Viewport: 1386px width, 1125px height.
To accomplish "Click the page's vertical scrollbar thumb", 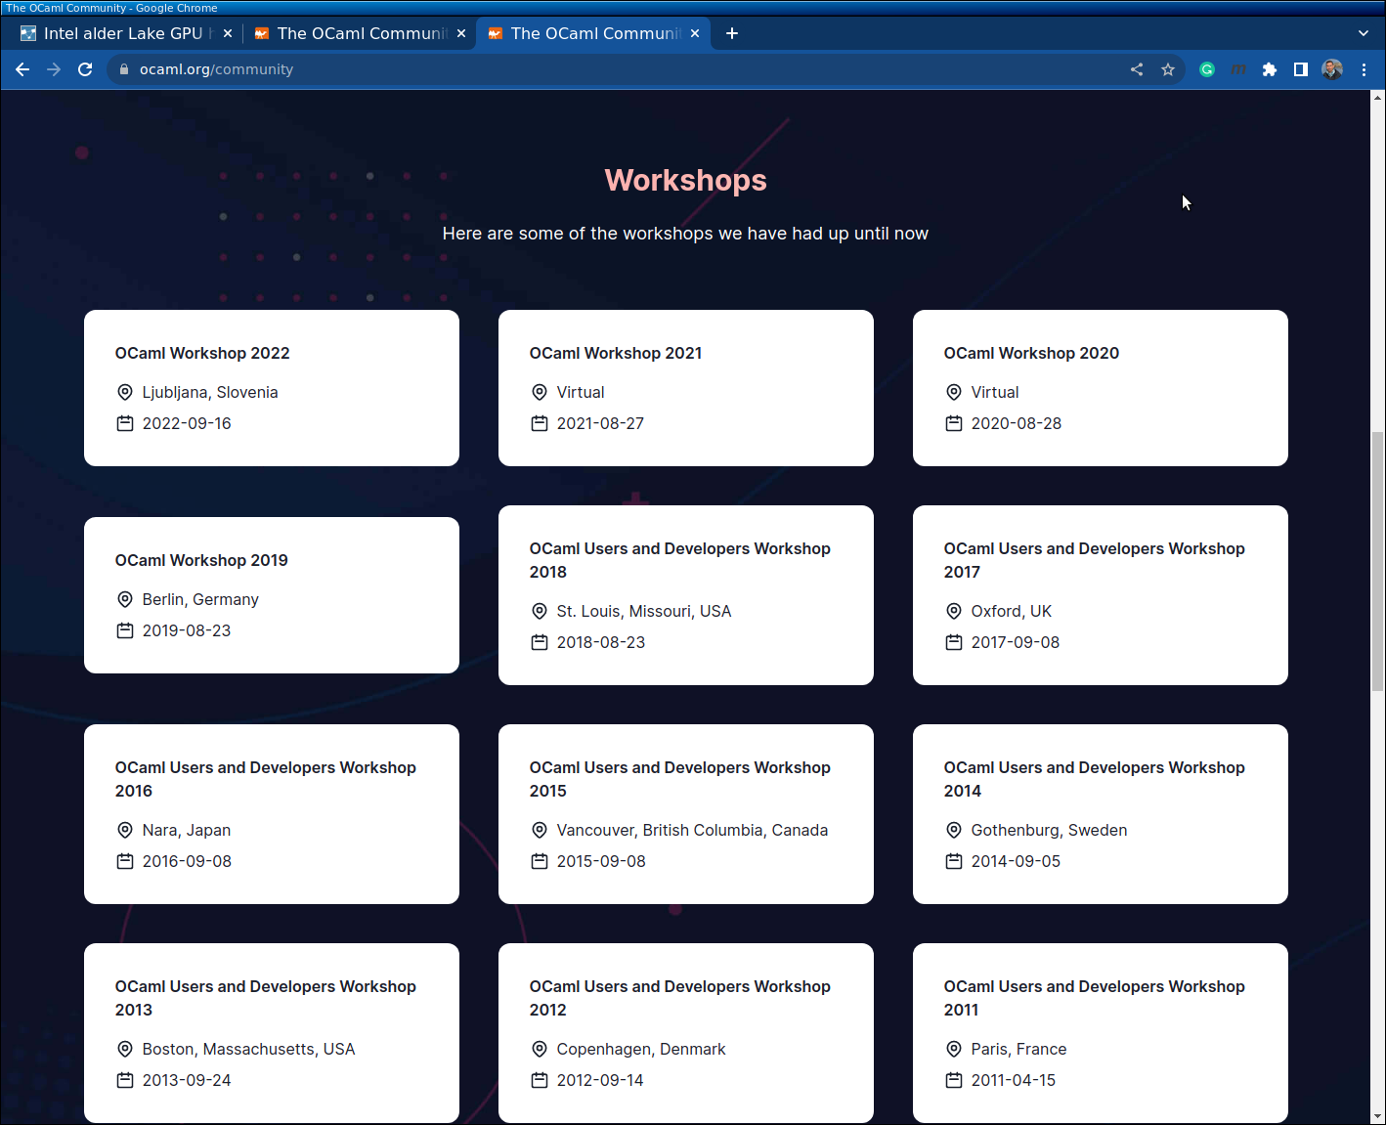I will (x=1377, y=561).
